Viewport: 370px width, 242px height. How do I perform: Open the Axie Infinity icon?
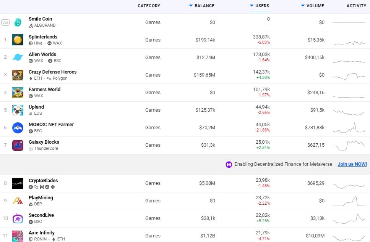coord(18,236)
